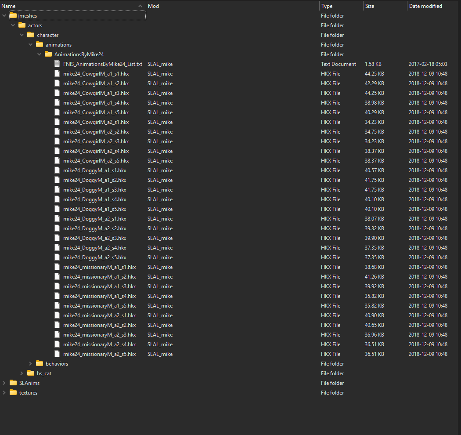
Task: Select file mike24_CowgirlM_a1_s2.hkx
Action: 96,83
